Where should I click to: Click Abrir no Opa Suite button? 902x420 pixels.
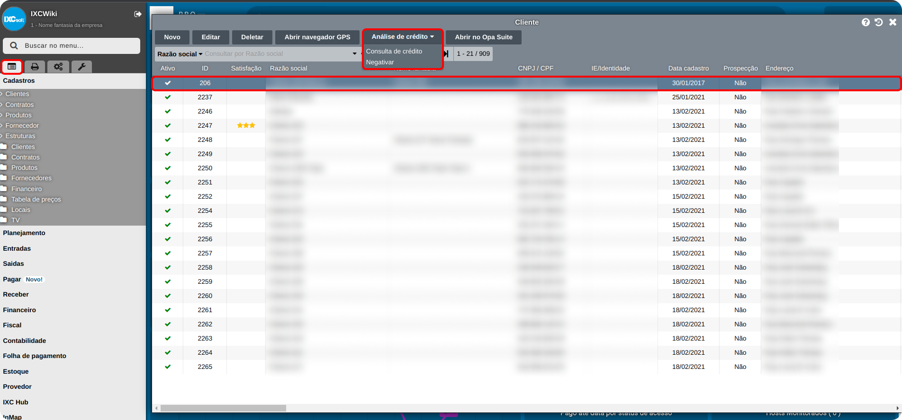pyautogui.click(x=484, y=37)
